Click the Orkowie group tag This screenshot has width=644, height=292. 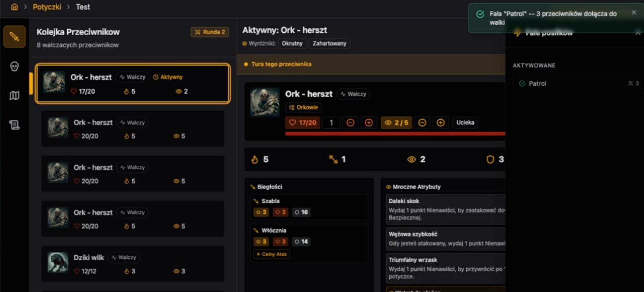[x=303, y=107]
